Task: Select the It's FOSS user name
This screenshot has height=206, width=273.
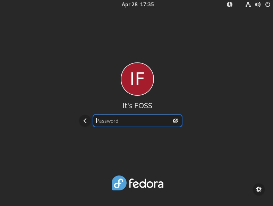Action: [x=137, y=106]
